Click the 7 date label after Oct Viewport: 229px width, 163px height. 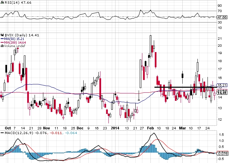click(14, 128)
